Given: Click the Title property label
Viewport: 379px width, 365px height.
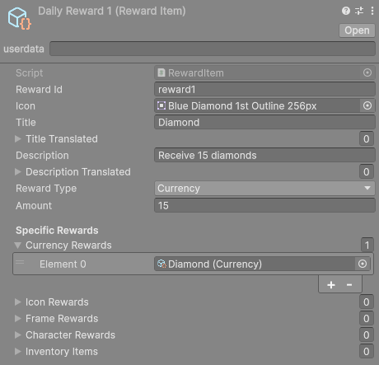Looking at the screenshot, I should [x=26, y=123].
